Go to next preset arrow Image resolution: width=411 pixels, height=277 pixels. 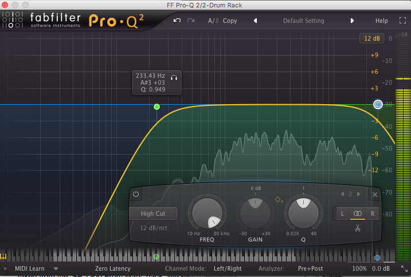pyautogui.click(x=352, y=21)
